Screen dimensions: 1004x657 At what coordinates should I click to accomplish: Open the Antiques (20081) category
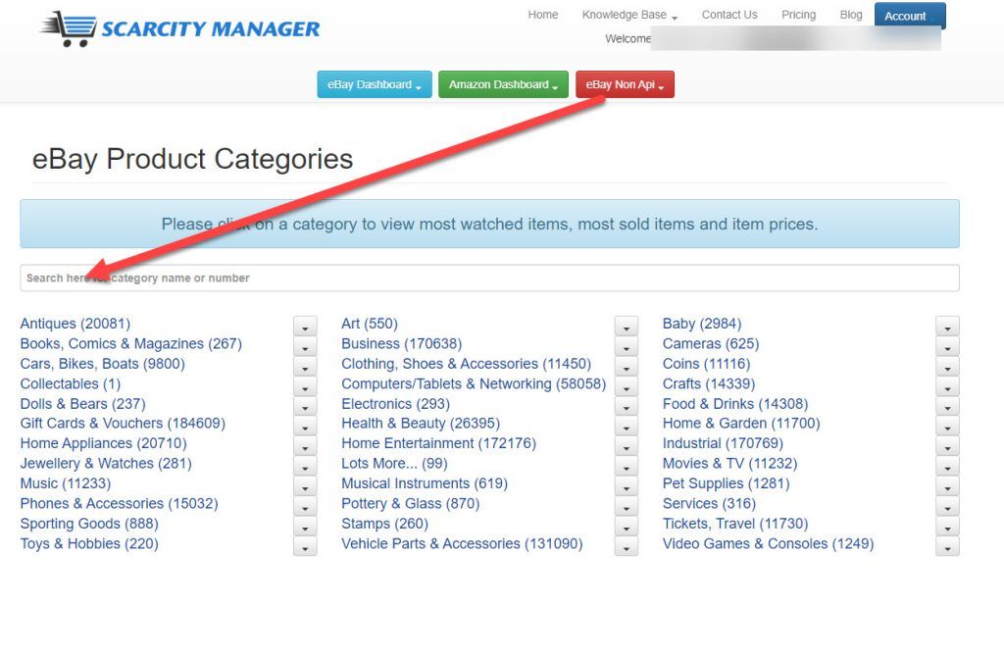pyautogui.click(x=75, y=324)
